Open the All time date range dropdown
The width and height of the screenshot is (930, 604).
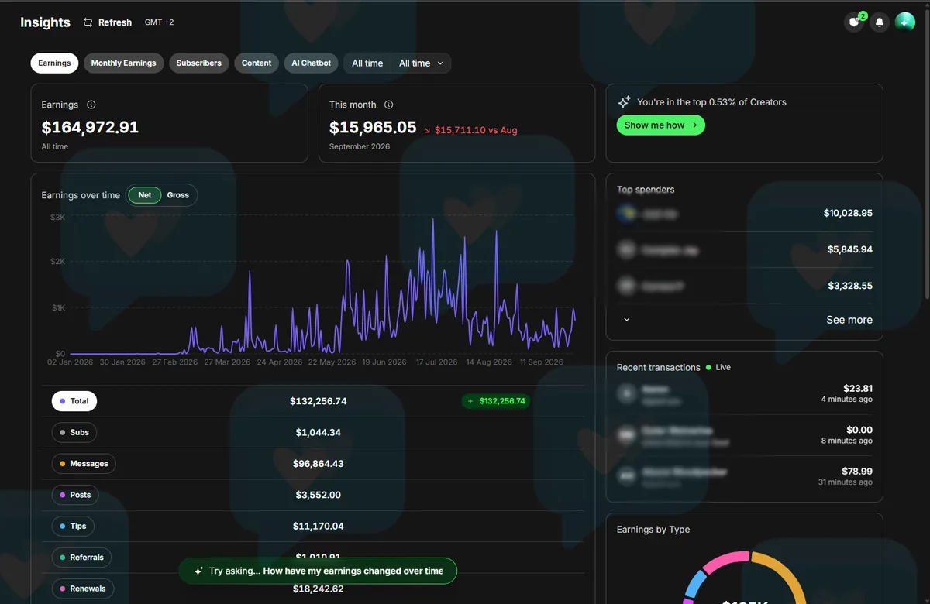(421, 63)
